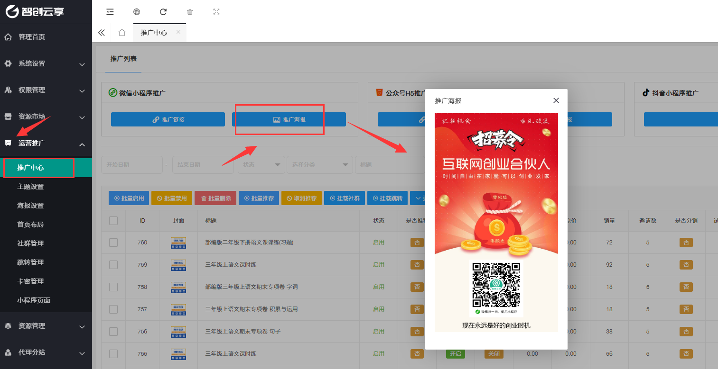Toggle the green 开启 tag in row 755

tap(455, 354)
